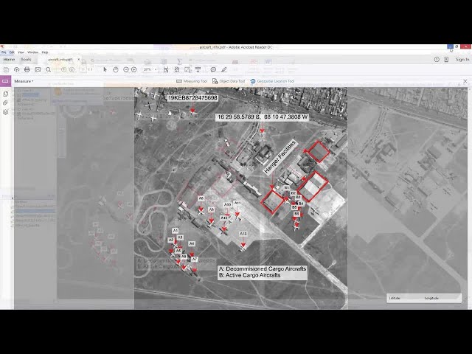Open the Window menu
The height and width of the screenshot is (354, 472).
32,52
